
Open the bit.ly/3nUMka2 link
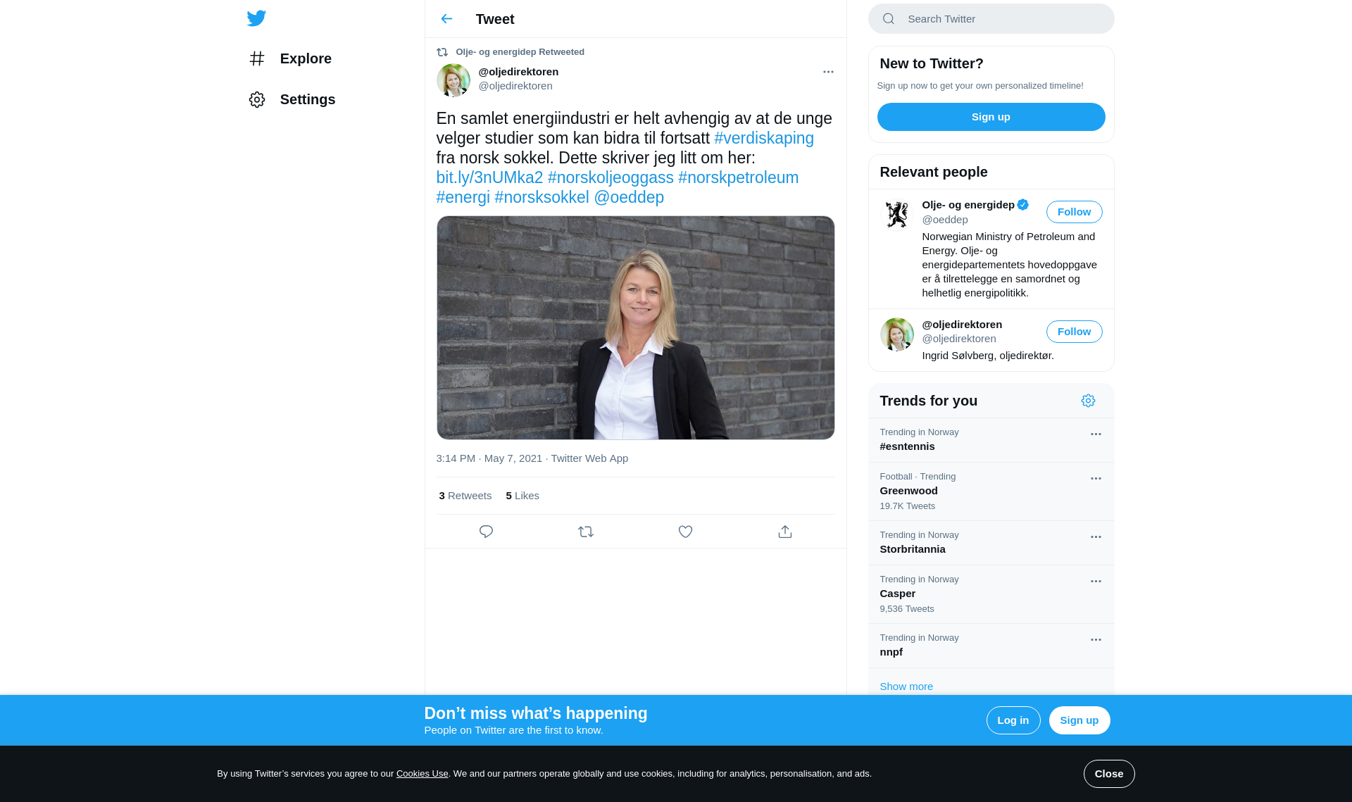pos(489,177)
